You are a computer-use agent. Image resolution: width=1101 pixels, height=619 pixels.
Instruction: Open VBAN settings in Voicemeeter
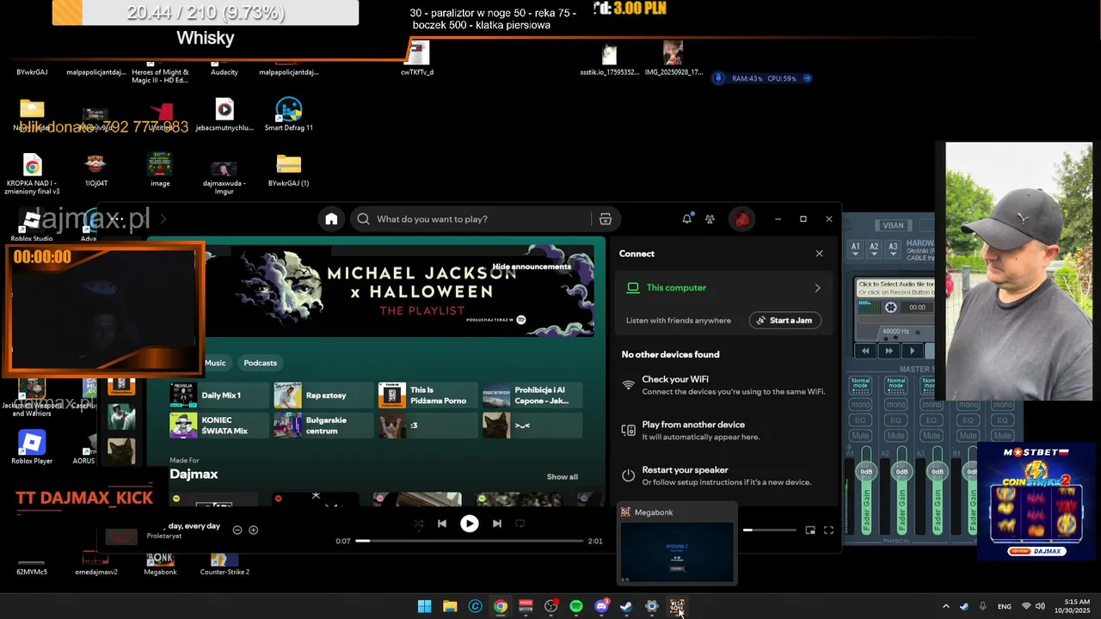[x=894, y=226]
